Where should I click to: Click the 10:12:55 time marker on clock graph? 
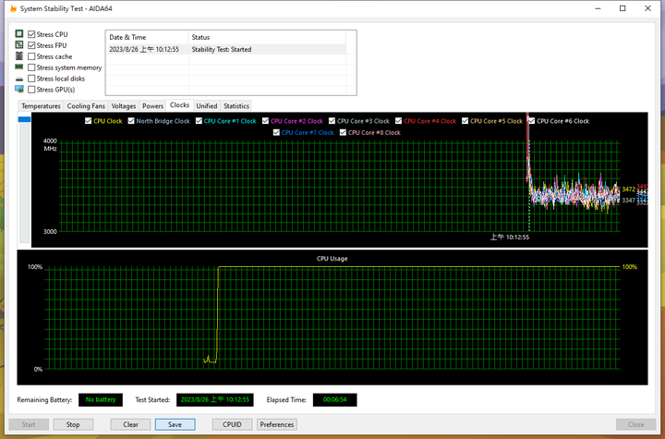click(510, 237)
